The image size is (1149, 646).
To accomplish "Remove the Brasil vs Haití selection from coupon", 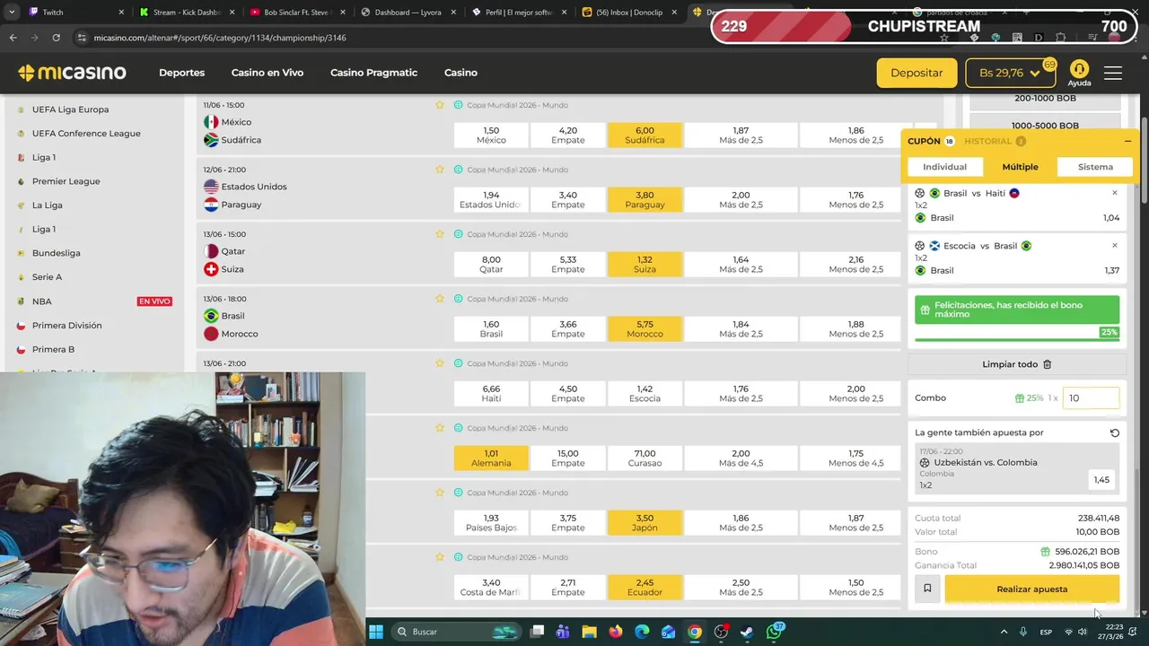I will [1115, 193].
